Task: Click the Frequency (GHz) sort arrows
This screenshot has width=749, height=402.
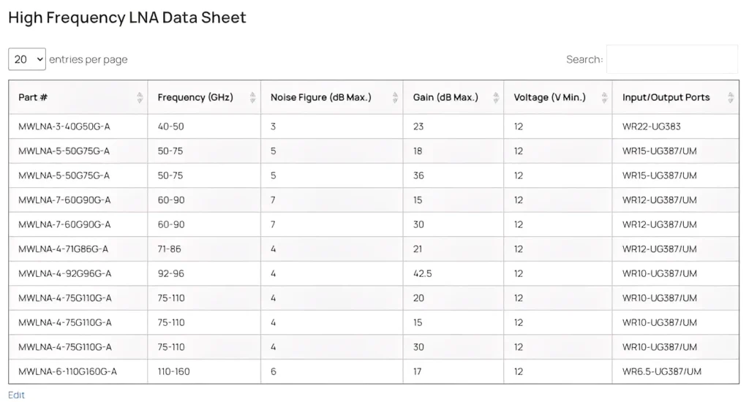Action: (x=252, y=97)
